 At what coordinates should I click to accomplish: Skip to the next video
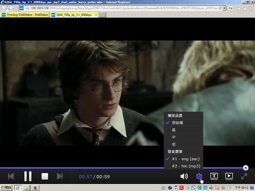click(x=59, y=177)
